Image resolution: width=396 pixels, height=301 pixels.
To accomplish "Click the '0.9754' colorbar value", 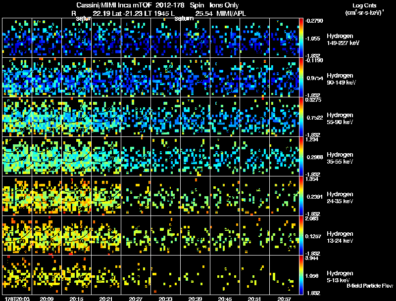I will click(x=315, y=78).
